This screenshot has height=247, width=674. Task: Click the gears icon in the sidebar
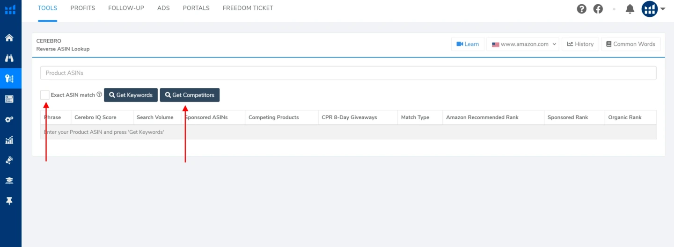tap(9, 119)
